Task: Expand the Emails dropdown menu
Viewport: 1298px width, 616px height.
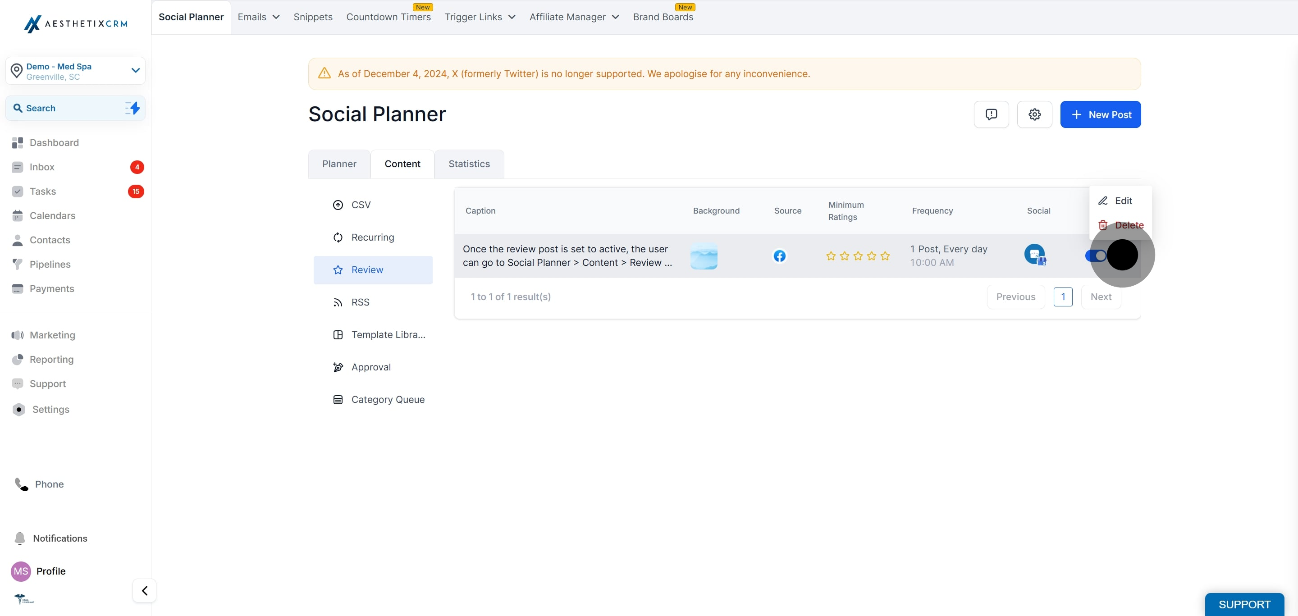Action: (259, 17)
